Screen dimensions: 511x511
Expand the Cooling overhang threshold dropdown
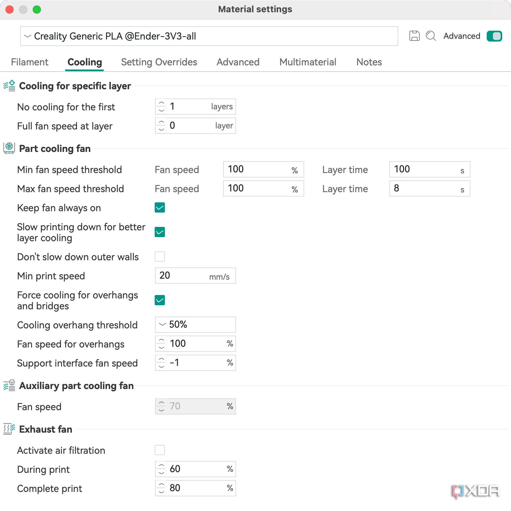click(195, 325)
